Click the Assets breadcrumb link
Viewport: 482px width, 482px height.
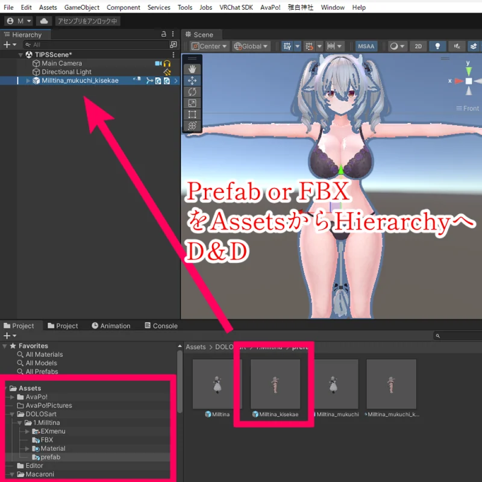click(195, 347)
